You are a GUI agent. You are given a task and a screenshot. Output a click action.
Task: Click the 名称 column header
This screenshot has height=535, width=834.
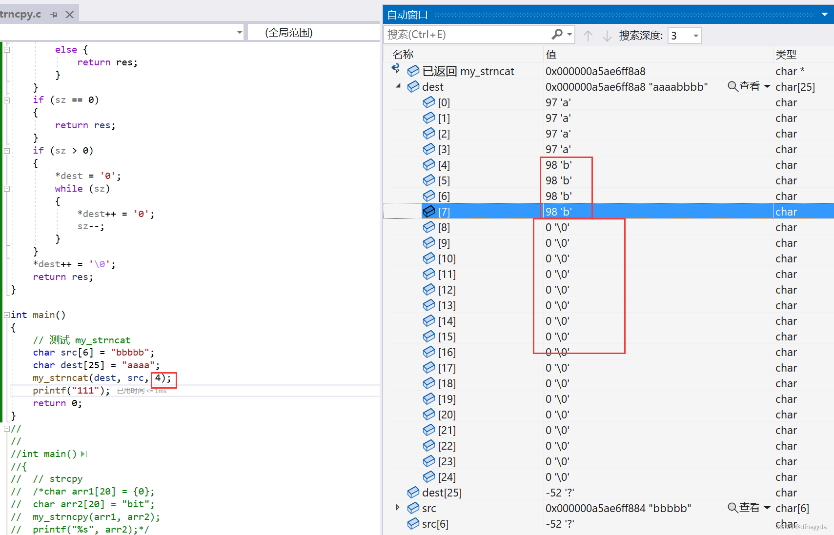[403, 54]
